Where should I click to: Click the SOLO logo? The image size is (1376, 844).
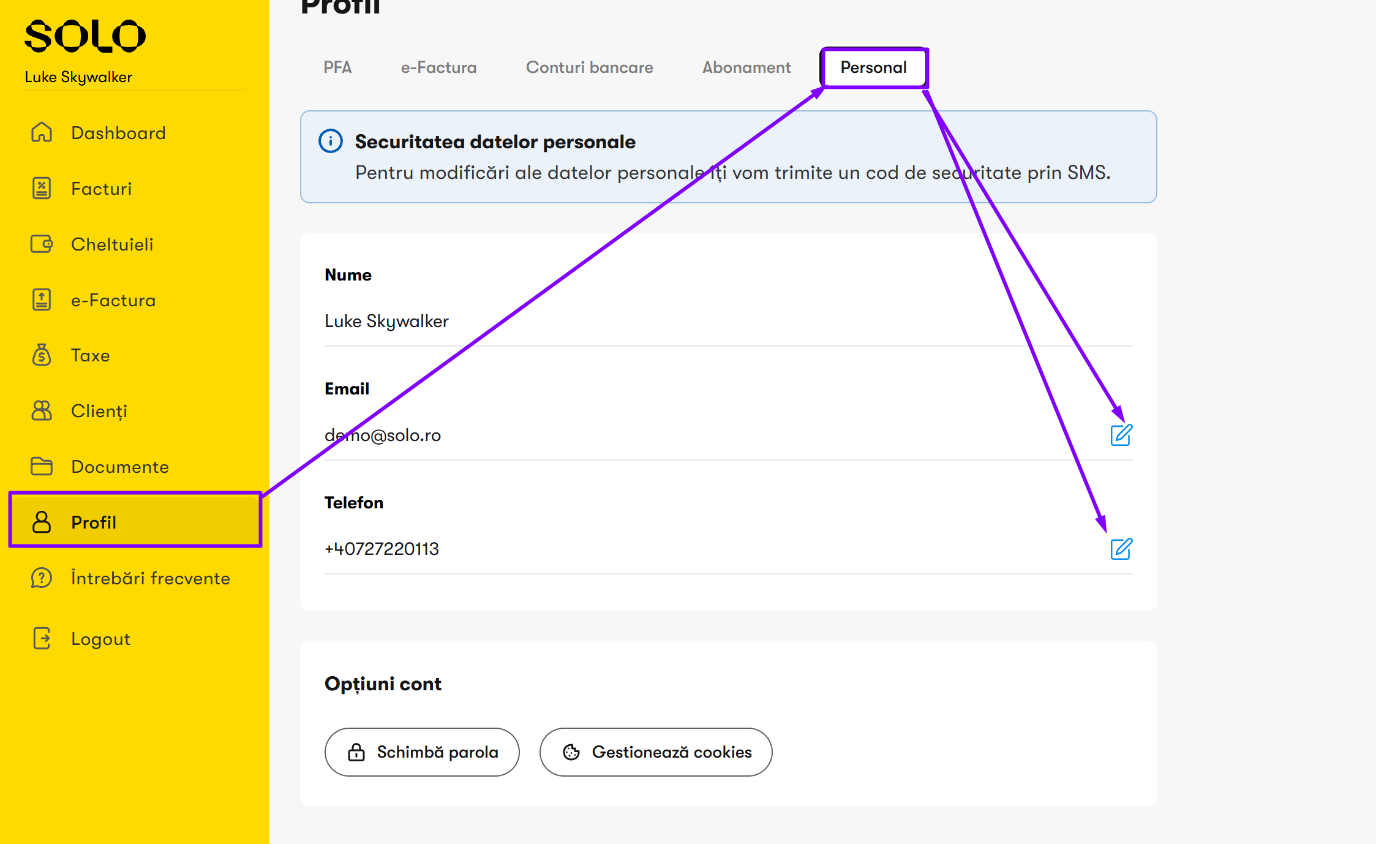(x=85, y=36)
